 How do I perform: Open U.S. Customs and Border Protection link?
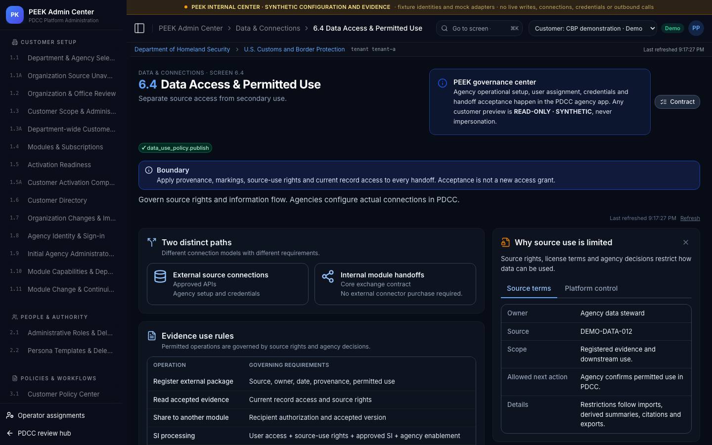294,49
